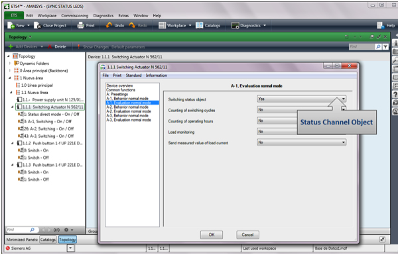Select A-1, Behavior normal mode

[127, 98]
